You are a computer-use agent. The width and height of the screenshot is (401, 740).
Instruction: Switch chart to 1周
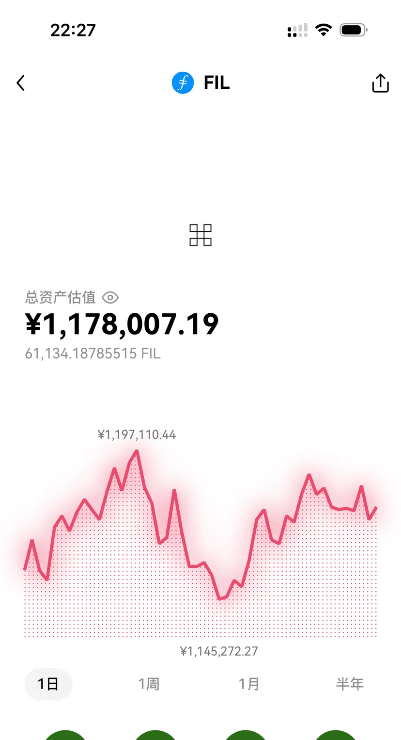149,684
